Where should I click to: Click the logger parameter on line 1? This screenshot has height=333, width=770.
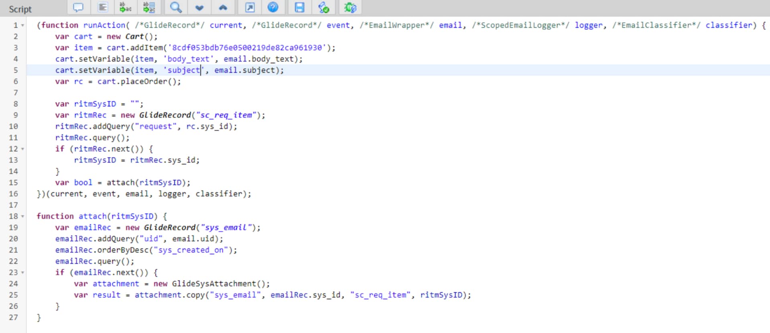[x=588, y=25]
